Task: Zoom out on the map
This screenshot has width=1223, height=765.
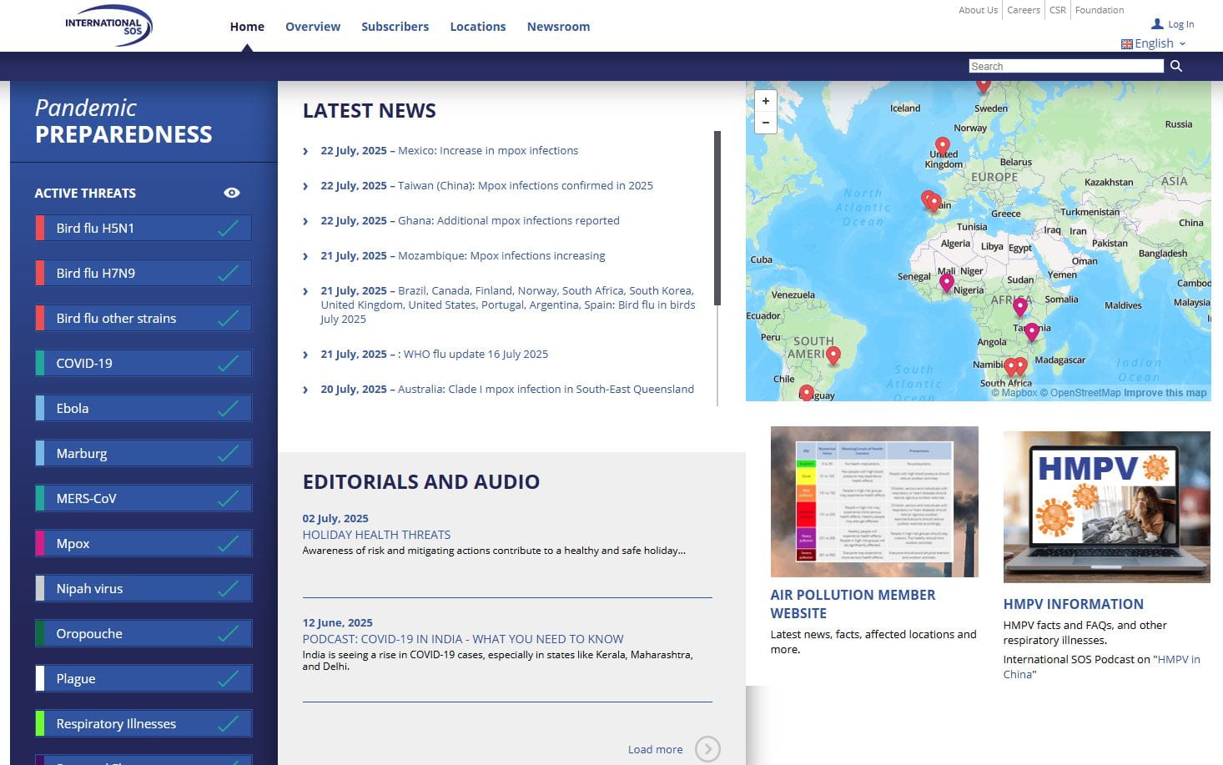Action: tap(765, 123)
